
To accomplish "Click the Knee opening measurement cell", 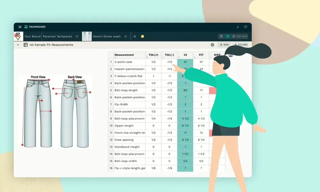I will (x=129, y=140).
